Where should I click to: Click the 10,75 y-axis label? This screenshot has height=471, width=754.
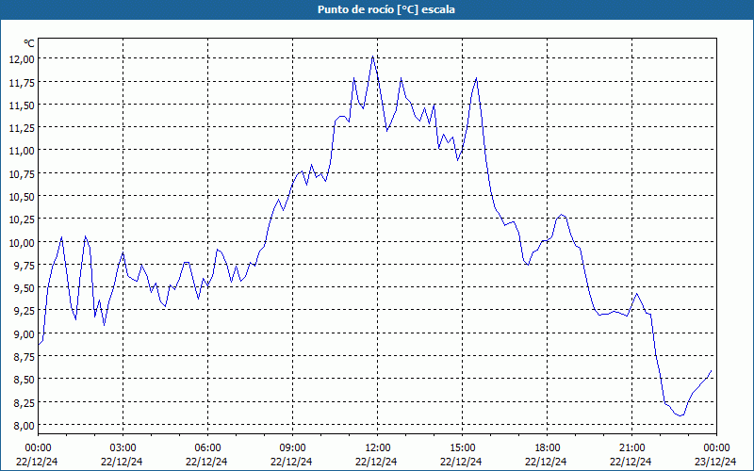(x=22, y=173)
